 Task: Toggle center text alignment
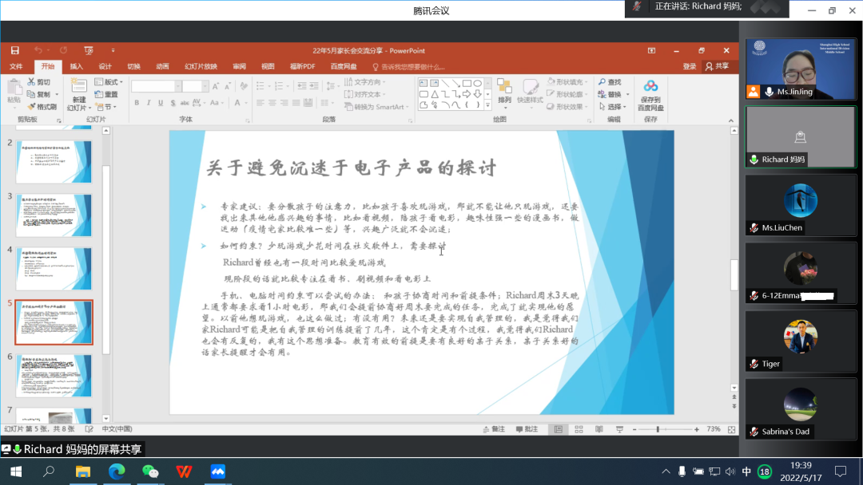coord(272,103)
